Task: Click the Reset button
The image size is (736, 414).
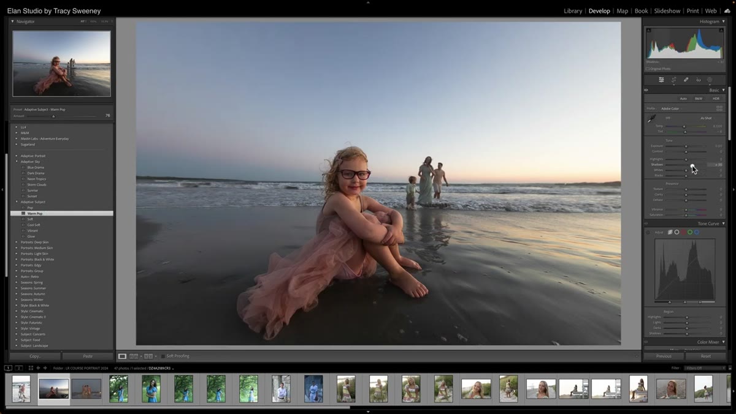Action: pyautogui.click(x=706, y=356)
